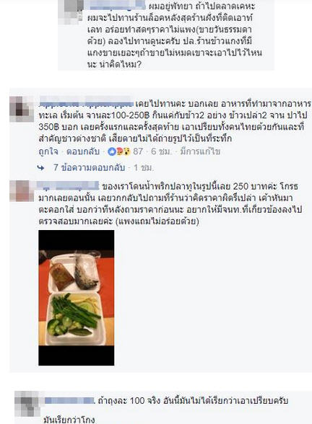This screenshot has height=424, width=312.
Task: Click the wow reaction emoji icon
Action: 126,151
